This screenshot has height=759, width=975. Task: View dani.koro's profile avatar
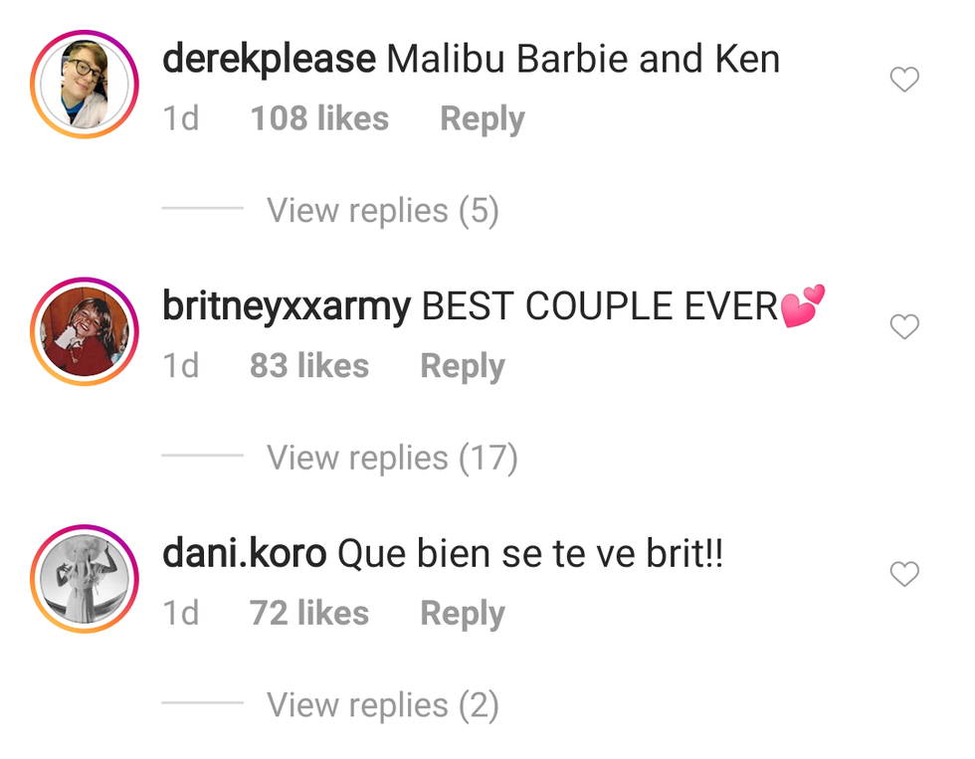85,579
